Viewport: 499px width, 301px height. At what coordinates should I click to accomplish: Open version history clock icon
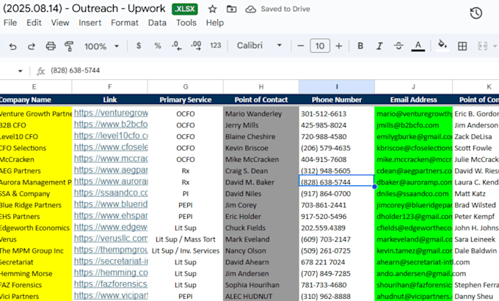(476, 13)
